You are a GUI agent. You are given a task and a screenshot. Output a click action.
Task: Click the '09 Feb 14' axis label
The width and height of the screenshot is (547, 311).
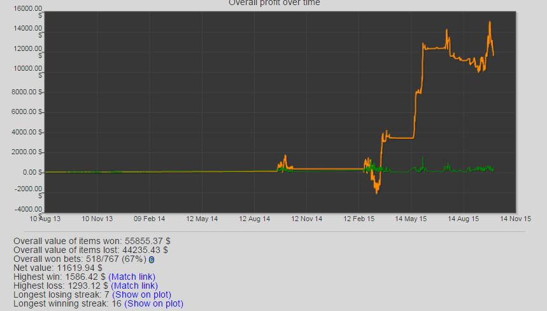click(x=149, y=219)
